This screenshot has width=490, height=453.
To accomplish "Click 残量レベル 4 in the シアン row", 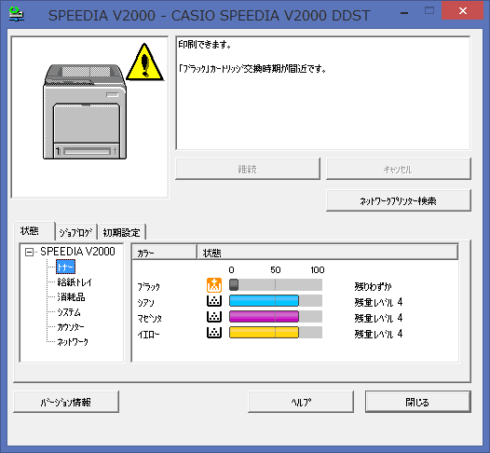I will [378, 302].
